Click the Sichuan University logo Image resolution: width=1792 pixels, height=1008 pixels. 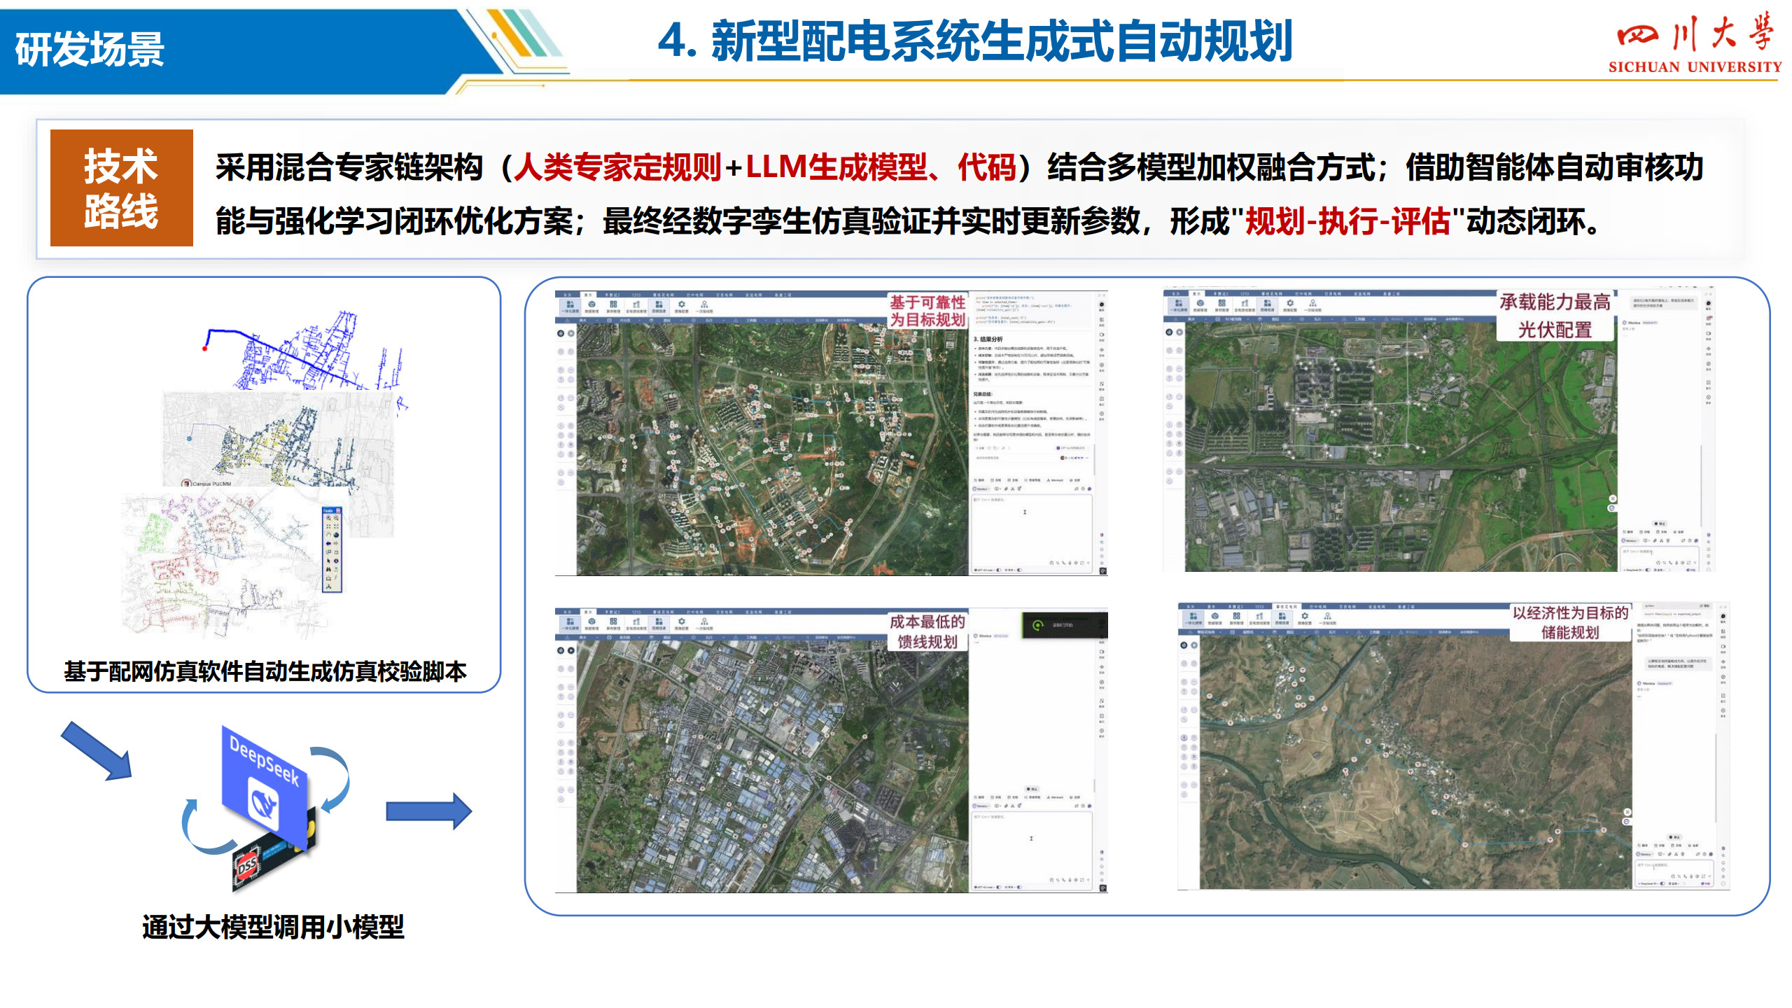click(x=1694, y=43)
